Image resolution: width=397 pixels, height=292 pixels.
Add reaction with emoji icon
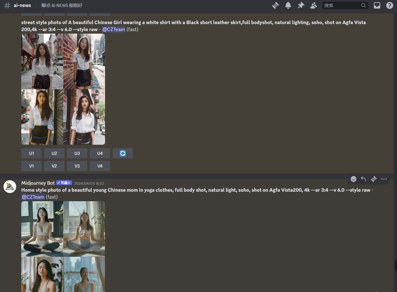coord(354,179)
